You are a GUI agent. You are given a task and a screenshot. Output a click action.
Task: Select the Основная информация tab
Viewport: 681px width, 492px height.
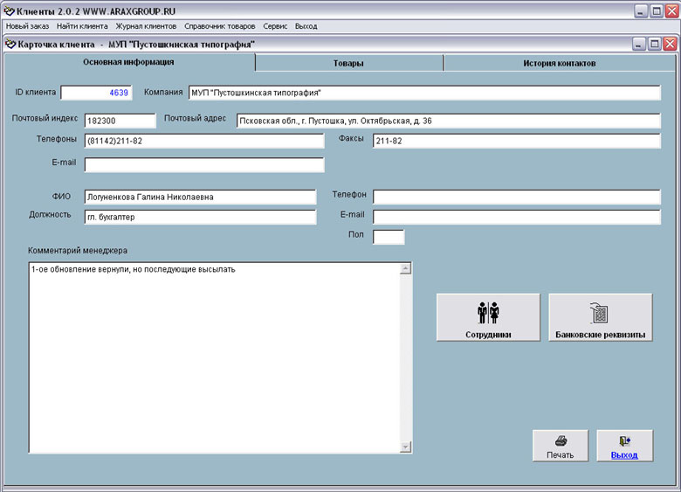[x=128, y=62]
